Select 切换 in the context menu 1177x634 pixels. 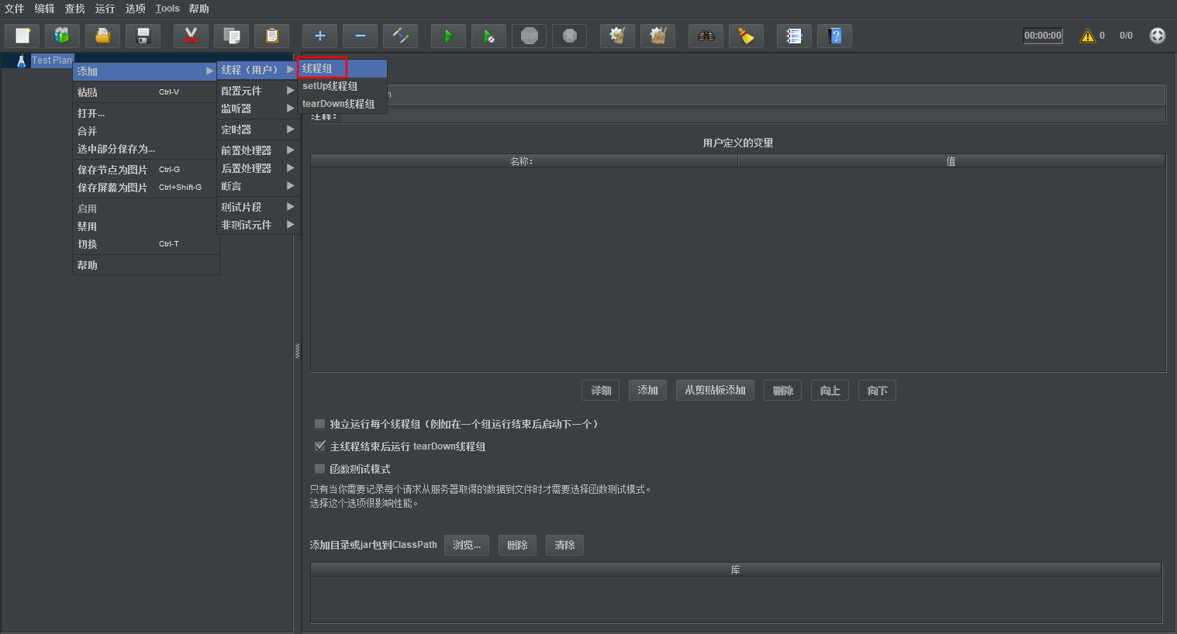click(x=146, y=244)
